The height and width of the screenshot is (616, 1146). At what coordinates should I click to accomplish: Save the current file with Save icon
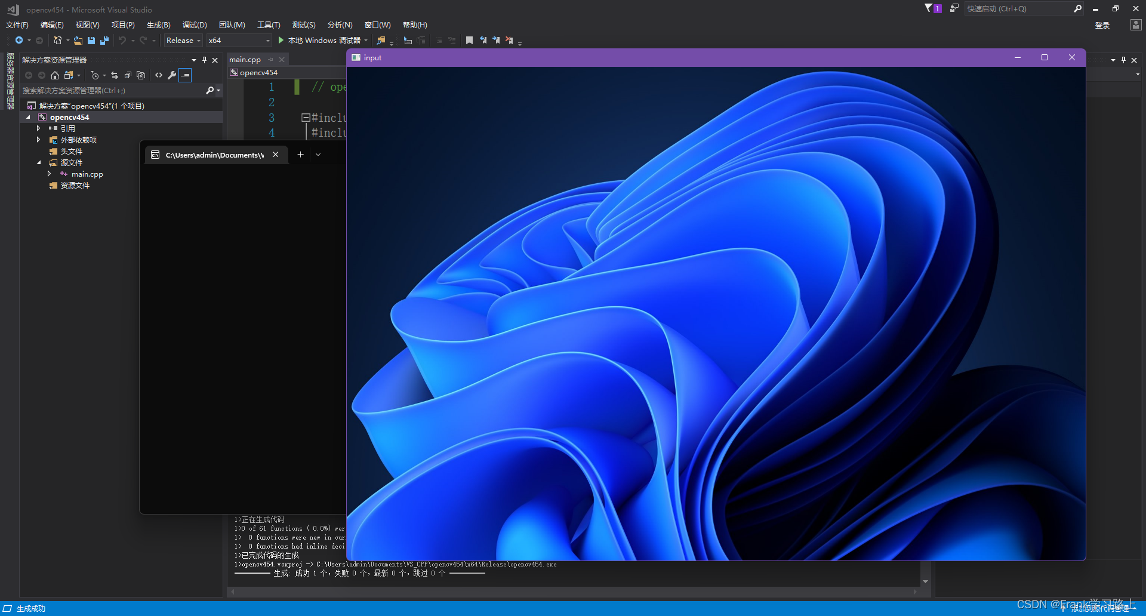[91, 41]
